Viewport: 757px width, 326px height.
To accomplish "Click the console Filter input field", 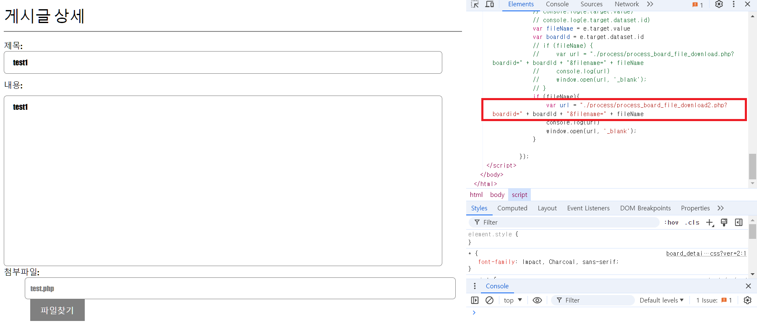I will [593, 300].
